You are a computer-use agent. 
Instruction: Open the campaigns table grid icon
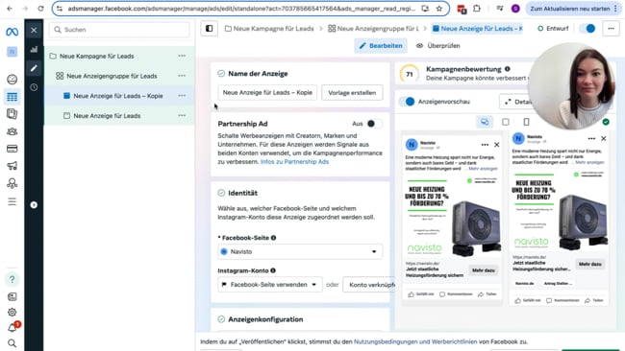pyautogui.click(x=12, y=97)
